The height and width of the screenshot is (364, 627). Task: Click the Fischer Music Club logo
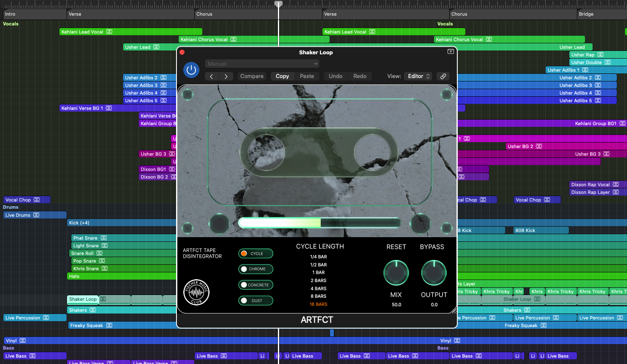(196, 292)
